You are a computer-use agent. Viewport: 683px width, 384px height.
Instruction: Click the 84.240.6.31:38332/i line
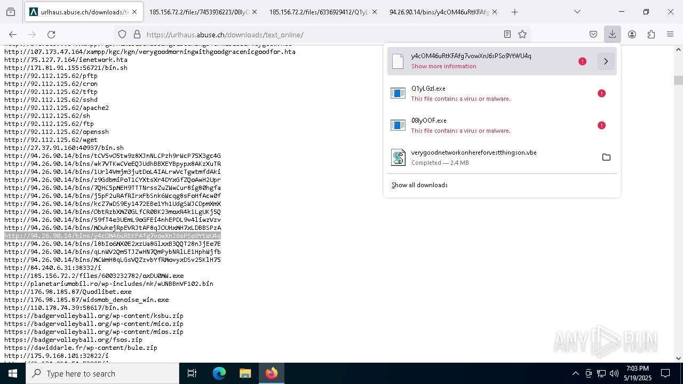pos(53,268)
